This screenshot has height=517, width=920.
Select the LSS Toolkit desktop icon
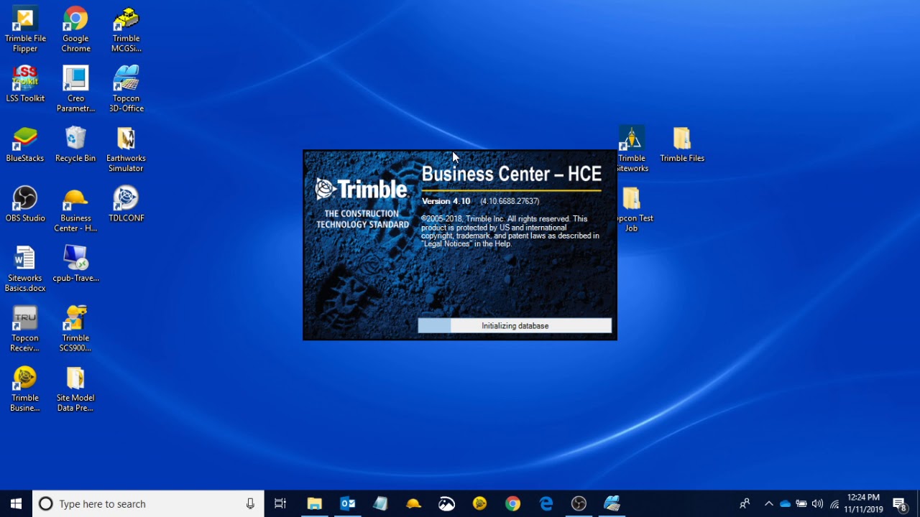pyautogui.click(x=25, y=85)
